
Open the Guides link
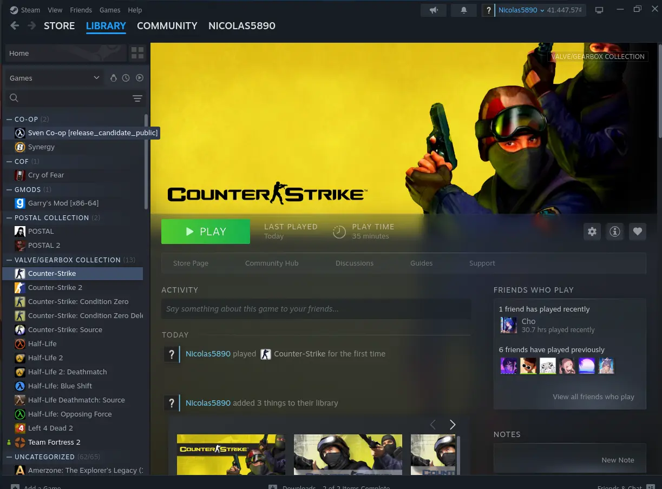point(421,263)
